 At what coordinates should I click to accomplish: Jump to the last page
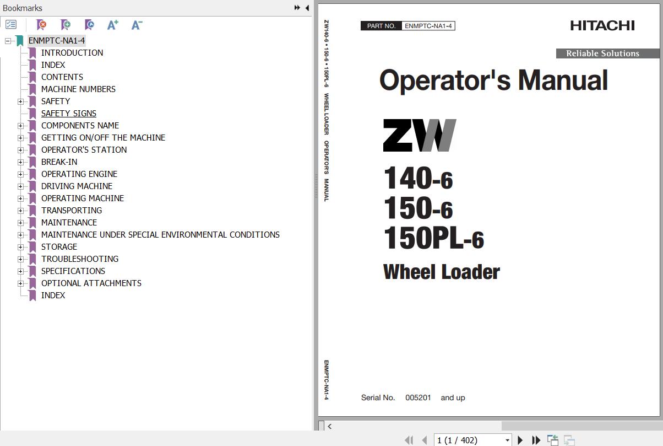pyautogui.click(x=536, y=440)
